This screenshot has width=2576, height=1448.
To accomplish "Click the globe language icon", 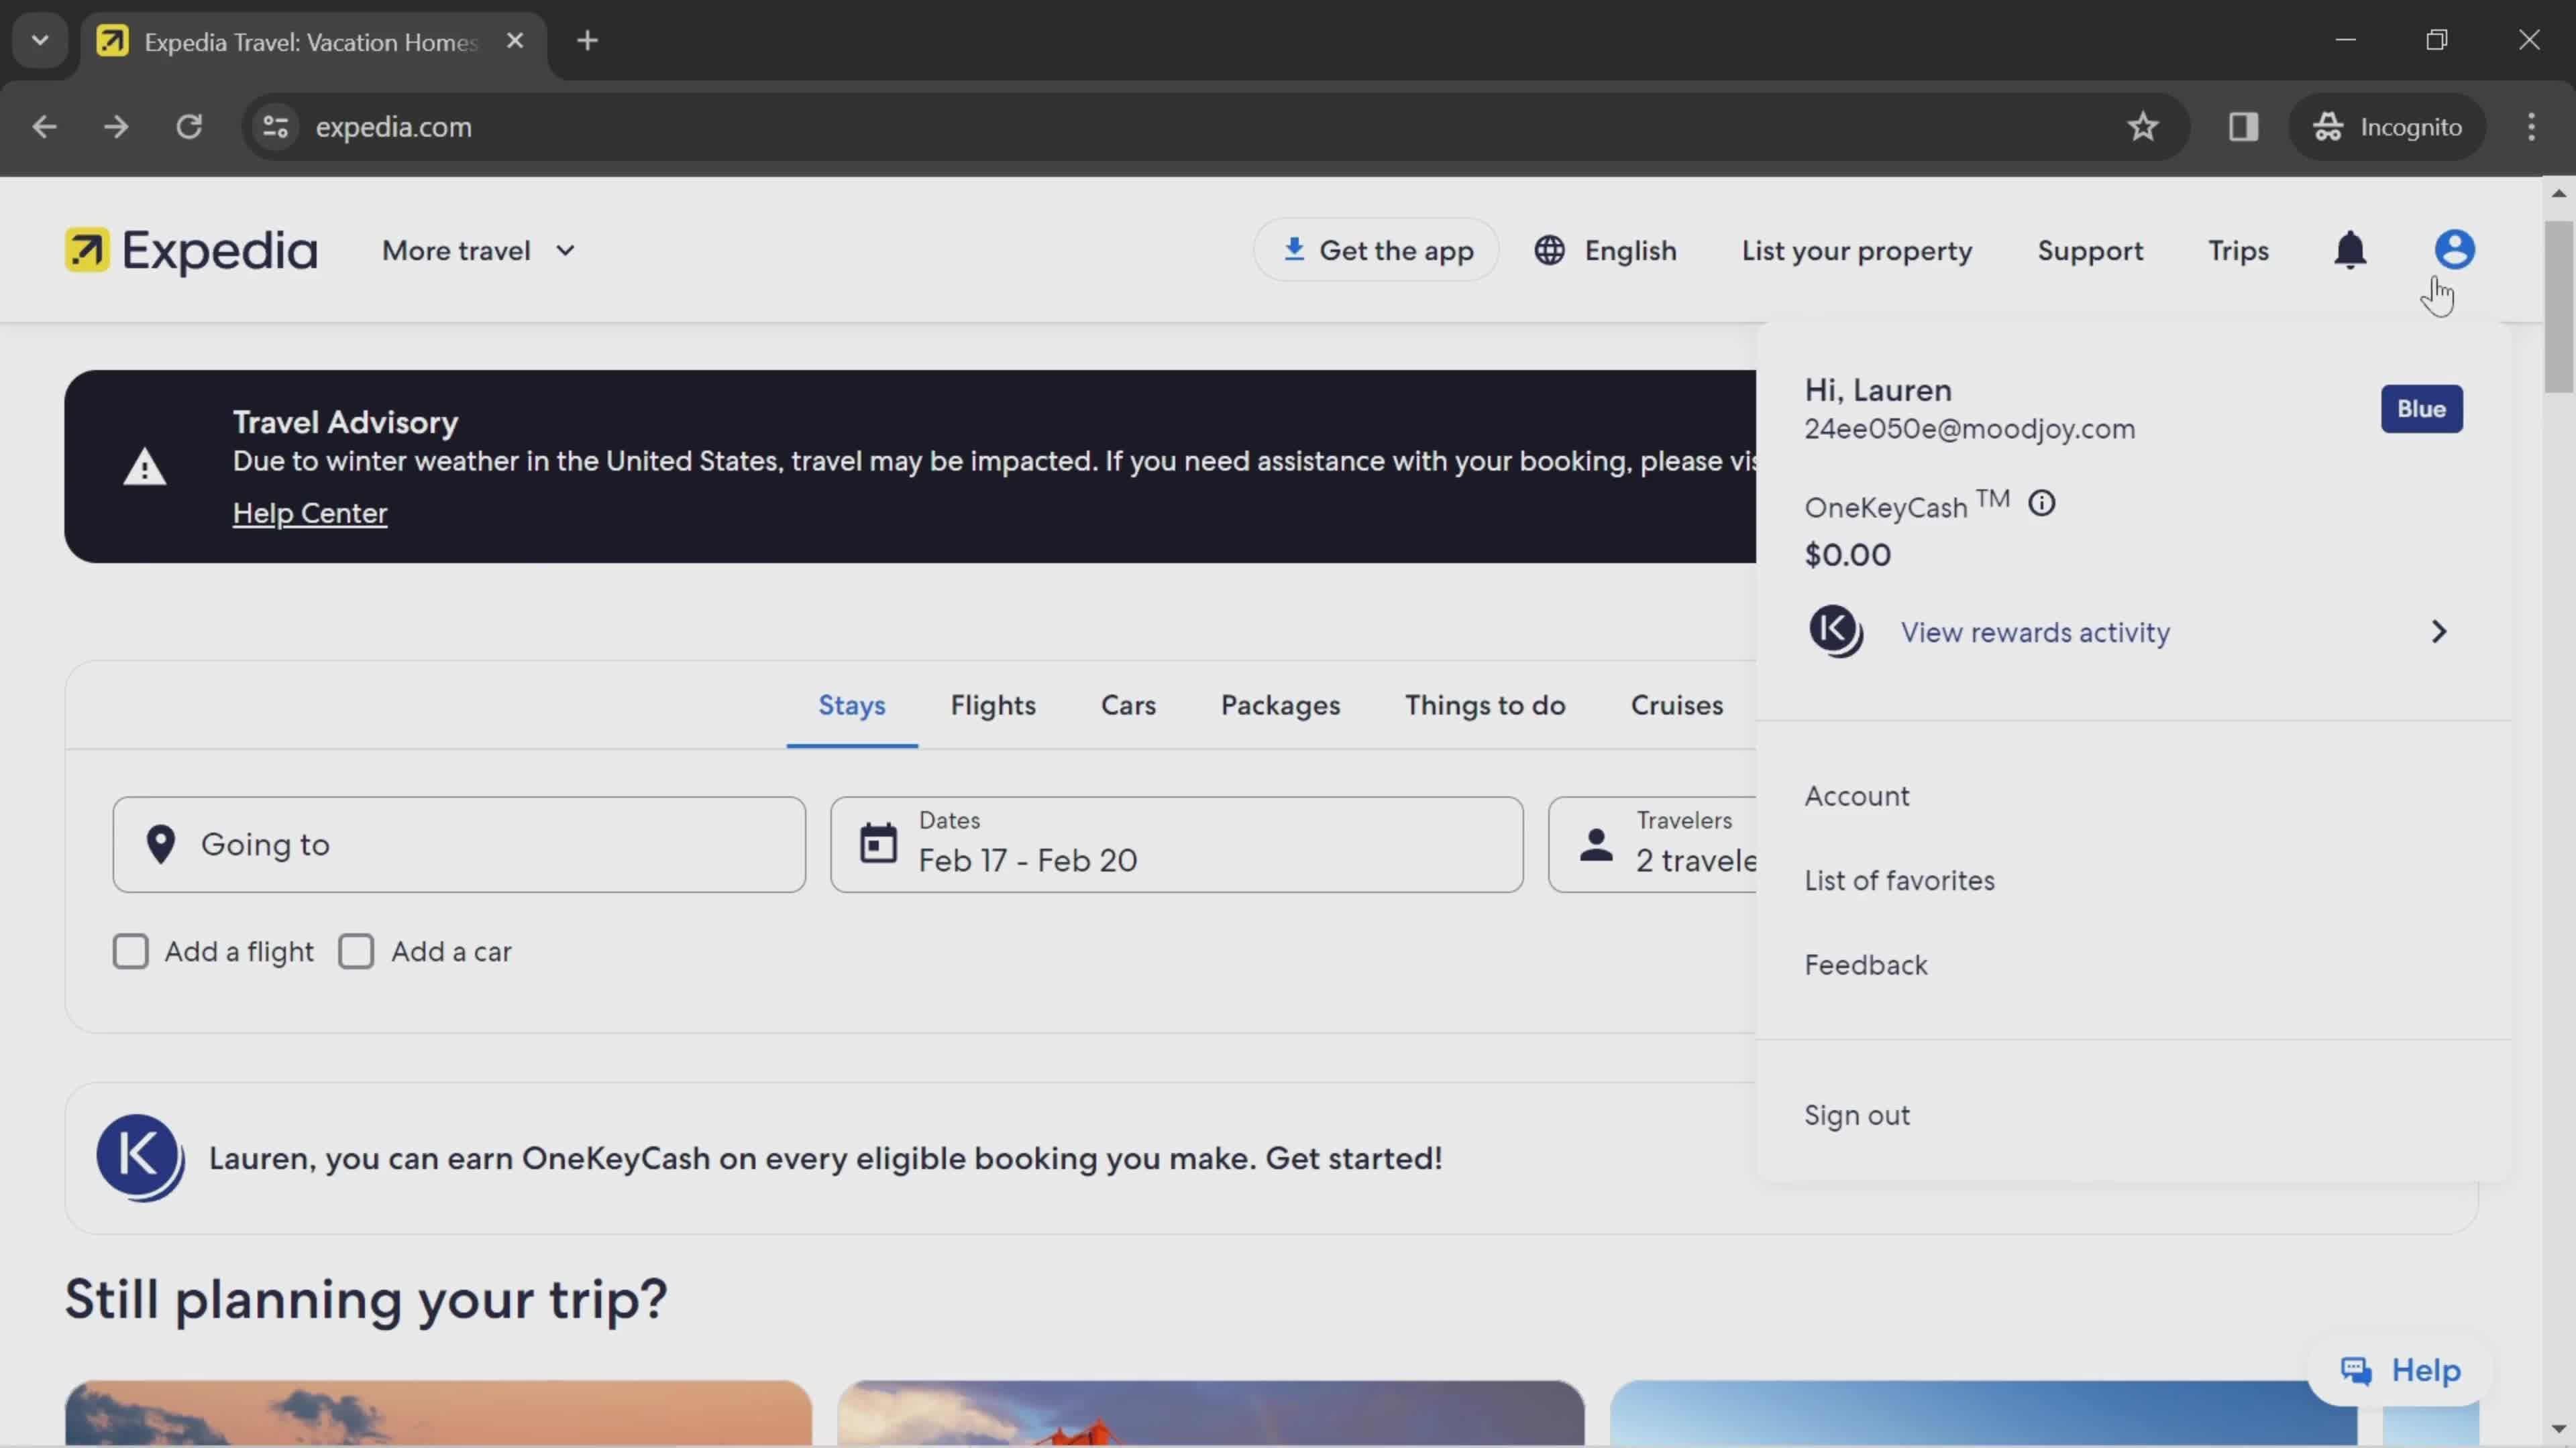I will (1549, 250).
